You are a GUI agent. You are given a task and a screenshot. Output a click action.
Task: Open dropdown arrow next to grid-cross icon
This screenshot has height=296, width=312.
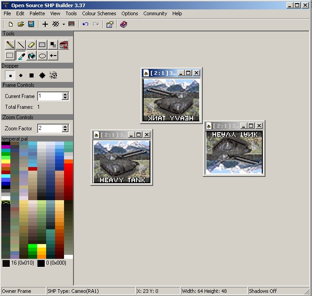coord(64,25)
